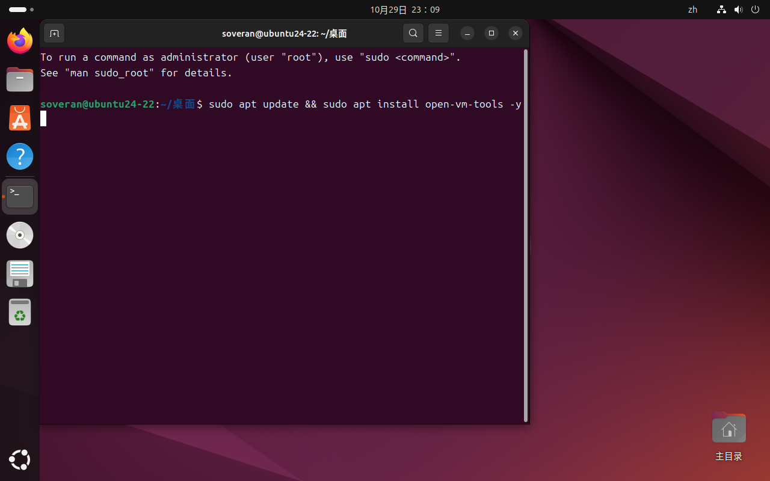This screenshot has width=770, height=481.
Task: Open the Help application icon
Action: point(20,156)
